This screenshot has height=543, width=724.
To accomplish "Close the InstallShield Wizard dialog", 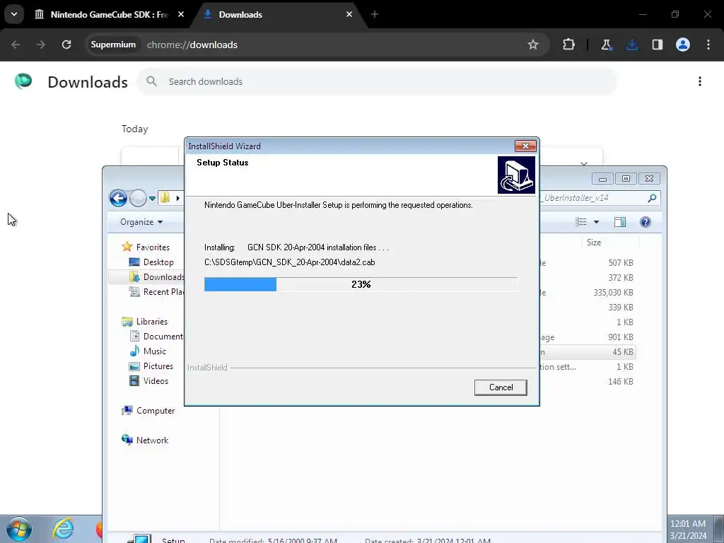I will click(x=525, y=146).
